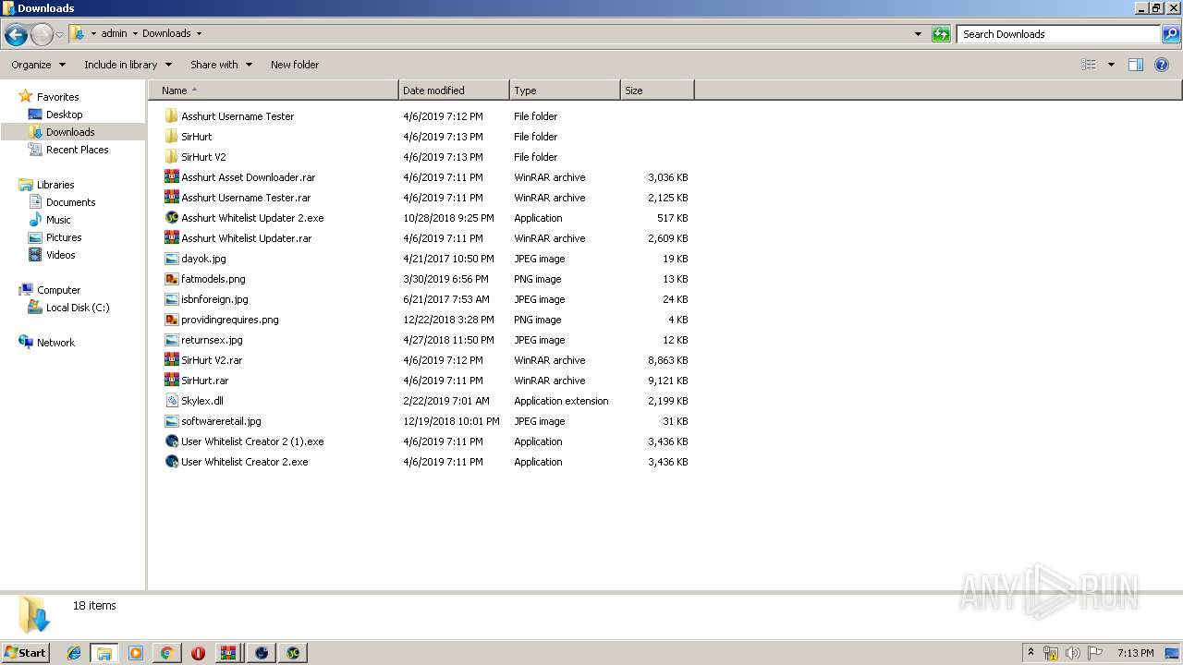Open WinRAR from the taskbar
This screenshot has height=665, width=1183.
[x=228, y=653]
